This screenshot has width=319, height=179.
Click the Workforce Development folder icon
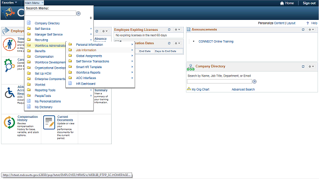[x=29, y=62]
